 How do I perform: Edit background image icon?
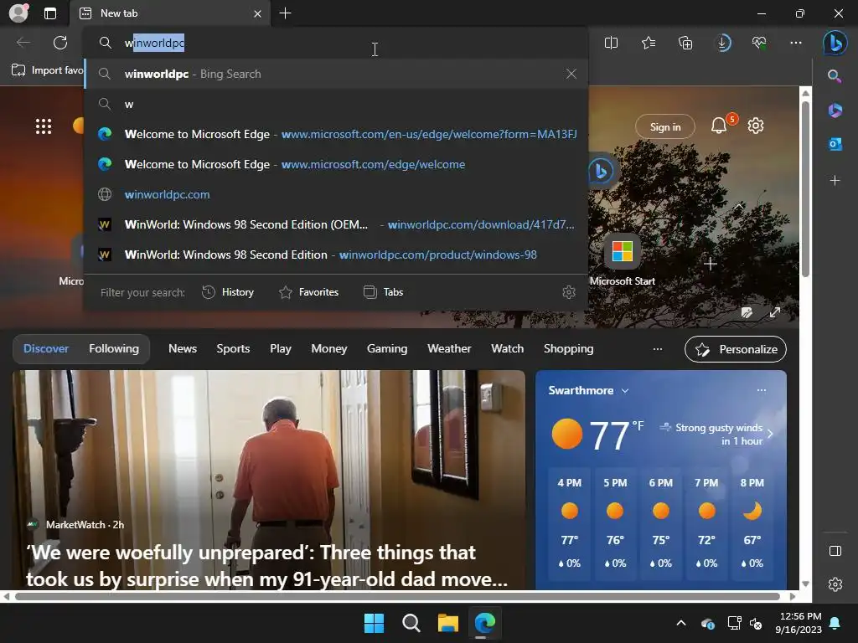pyautogui.click(x=747, y=313)
